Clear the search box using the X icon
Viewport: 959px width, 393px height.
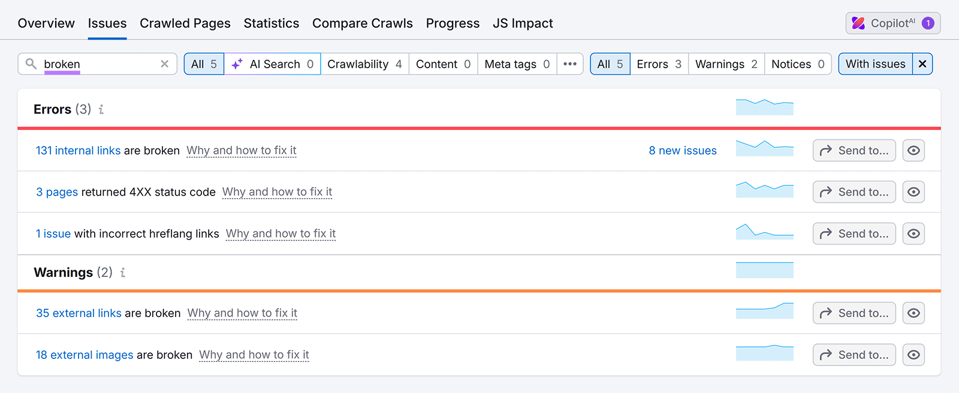(x=164, y=63)
